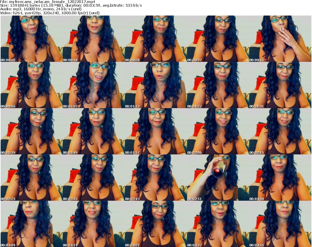Select the thumbnail frame stamped 00:03:27
This screenshot has height=247, width=312.
[x=156, y=224]
